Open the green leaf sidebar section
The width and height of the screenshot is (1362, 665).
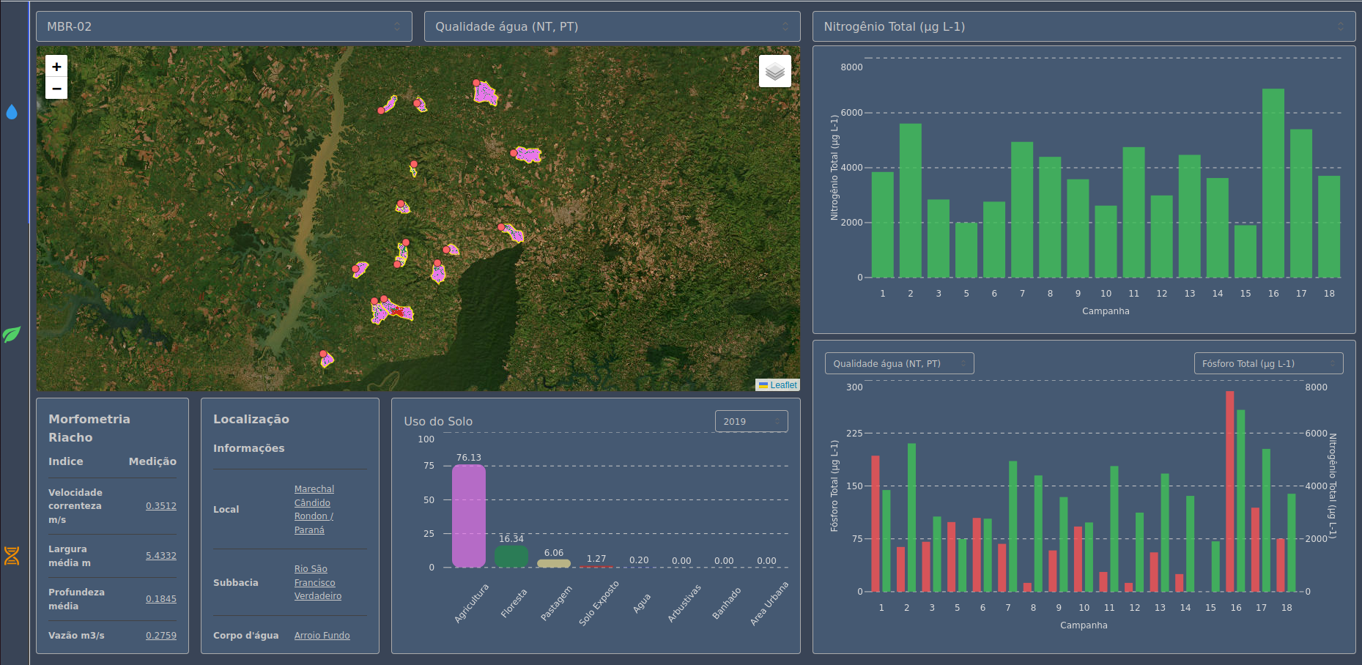[x=12, y=335]
